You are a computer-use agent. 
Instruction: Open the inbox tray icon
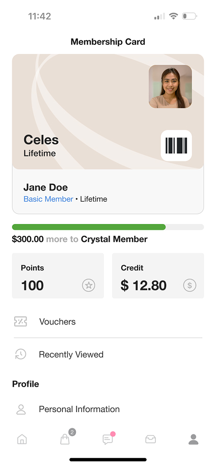pyautogui.click(x=150, y=439)
